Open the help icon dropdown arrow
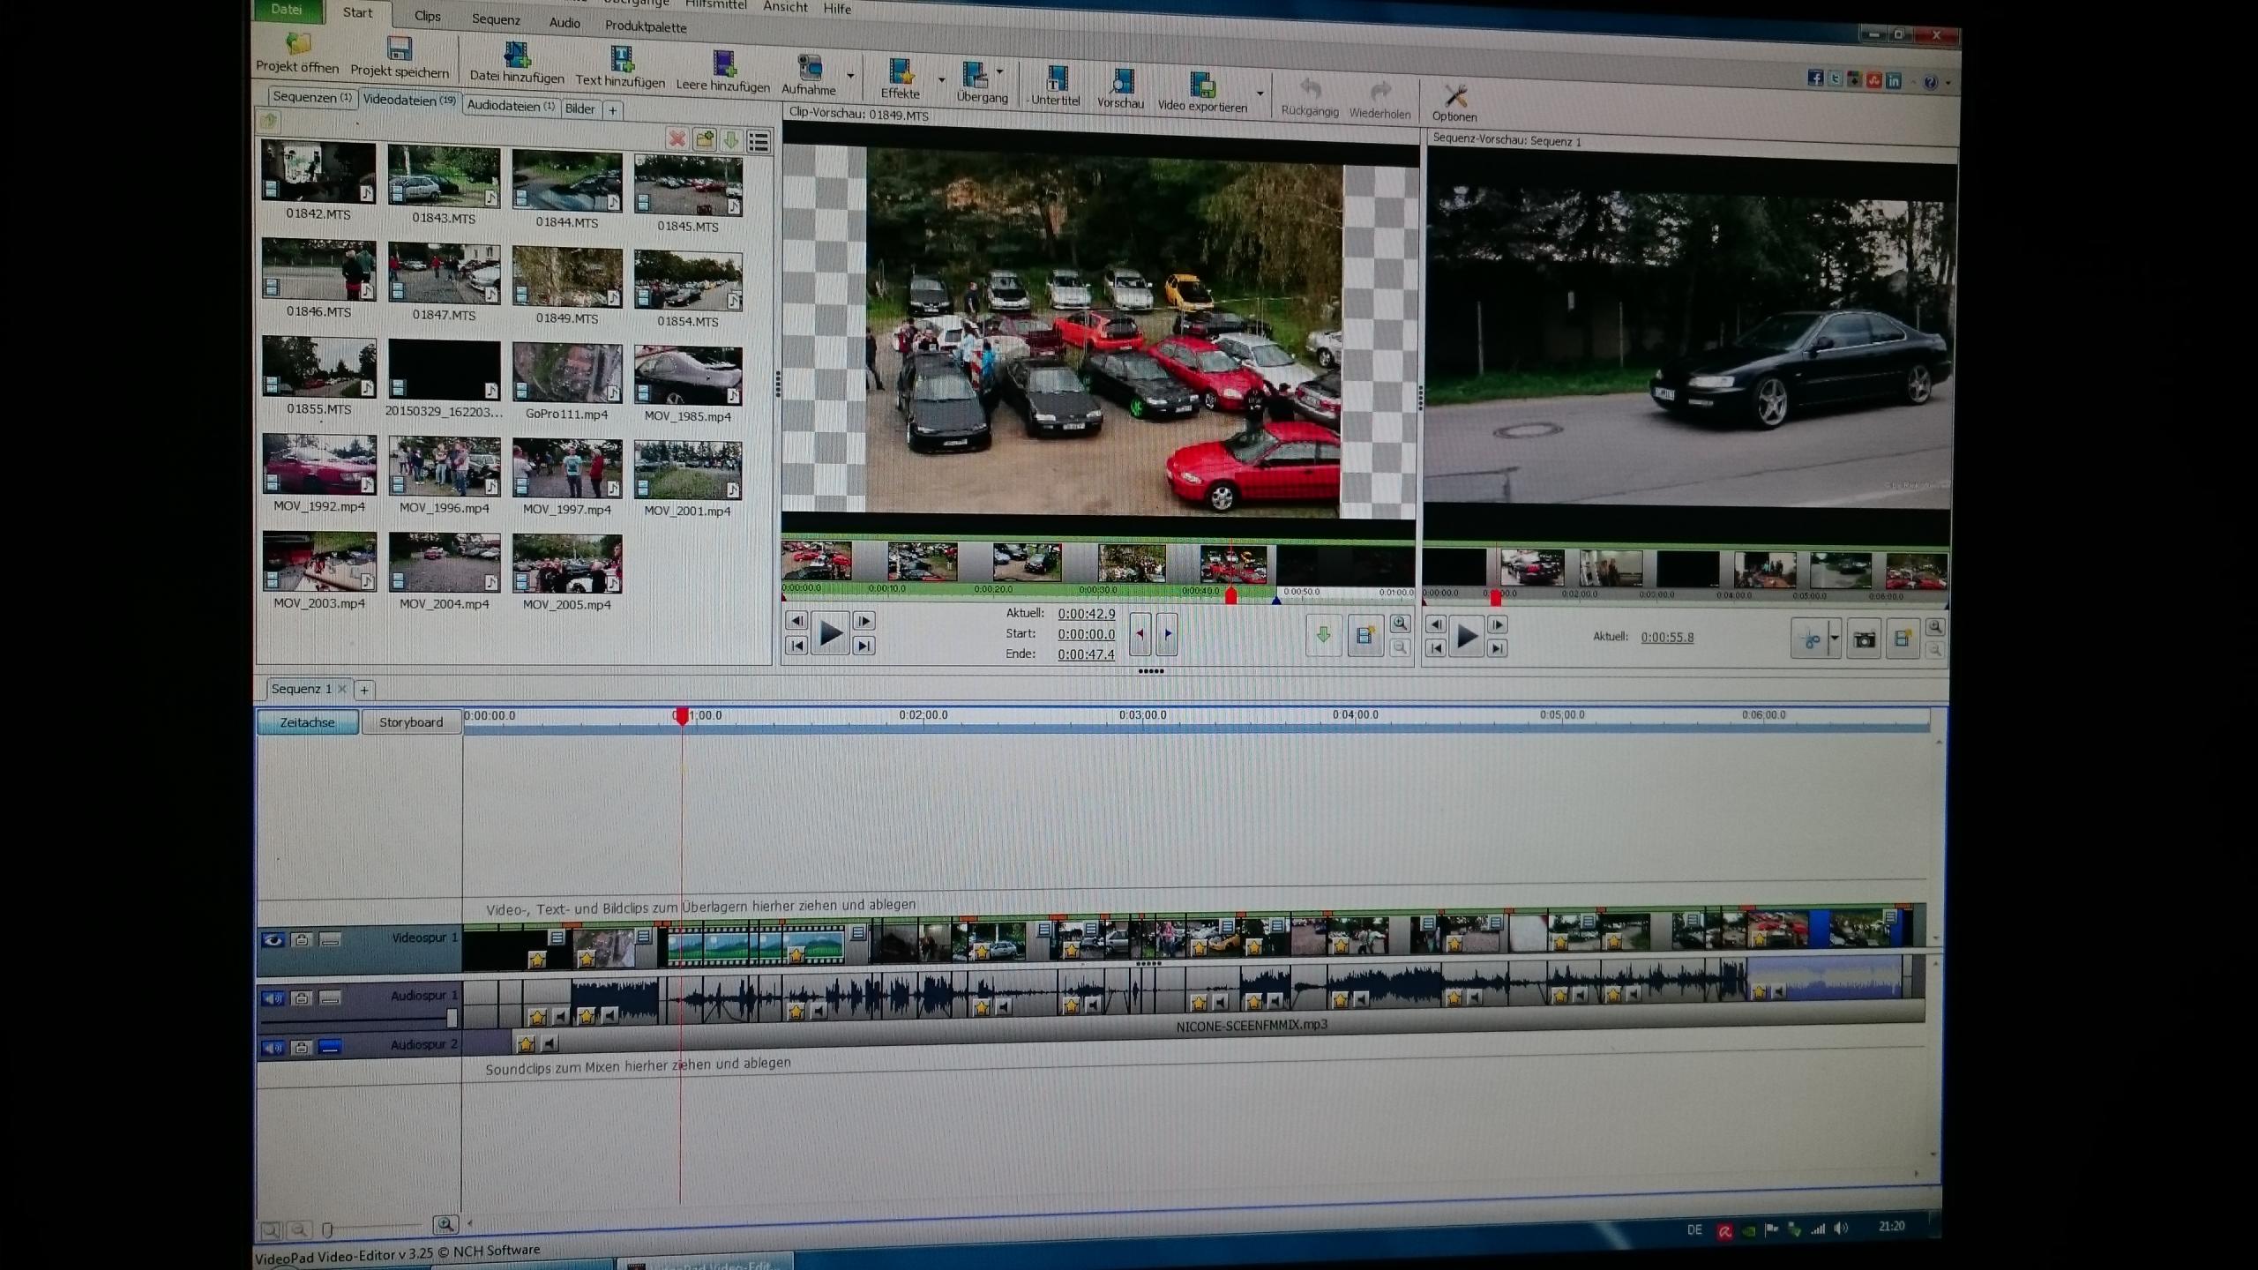Image resolution: width=2258 pixels, height=1270 pixels. (1948, 83)
